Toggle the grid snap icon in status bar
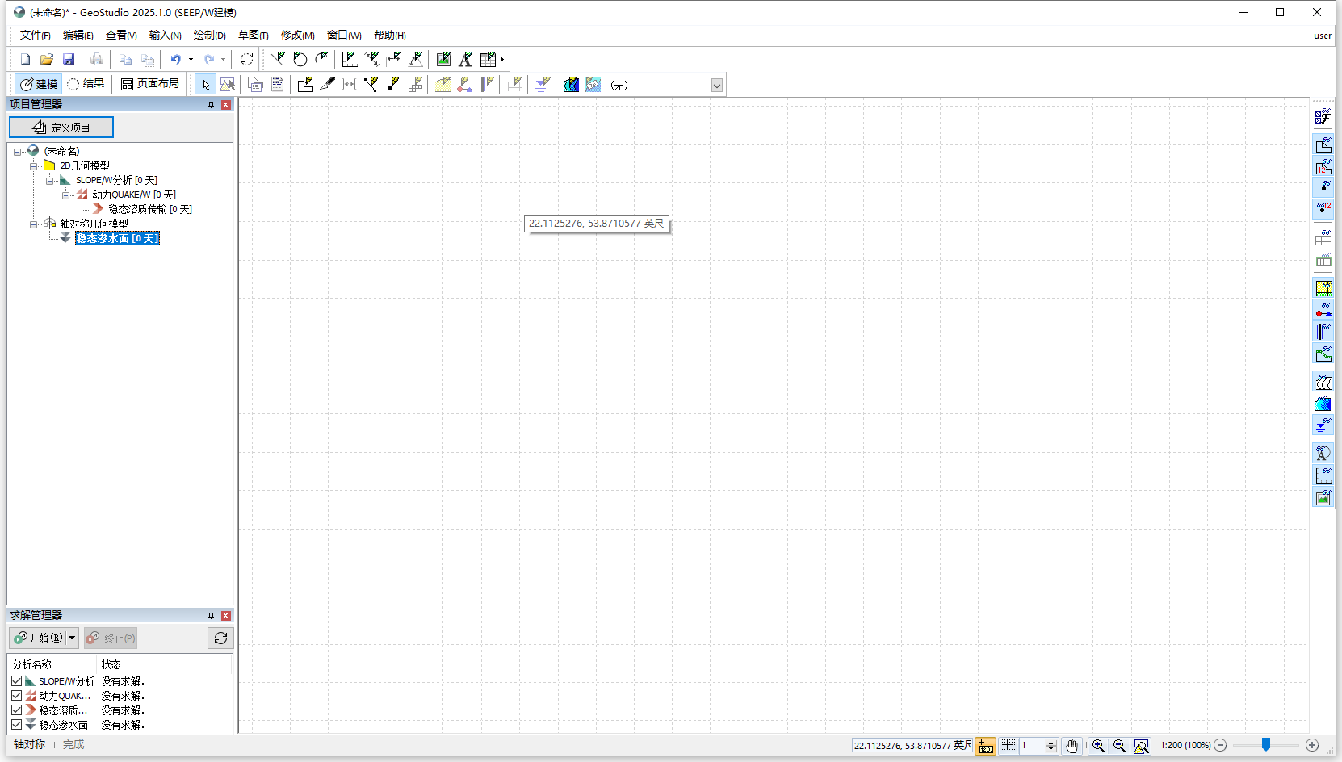The height and width of the screenshot is (762, 1342). 1009,746
